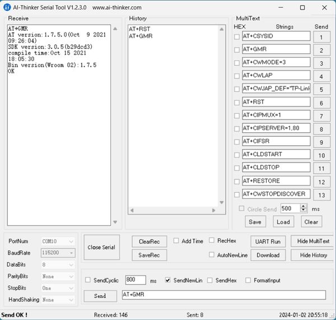Click the Receive panel scrollbar down arrow

[x=115, y=222]
